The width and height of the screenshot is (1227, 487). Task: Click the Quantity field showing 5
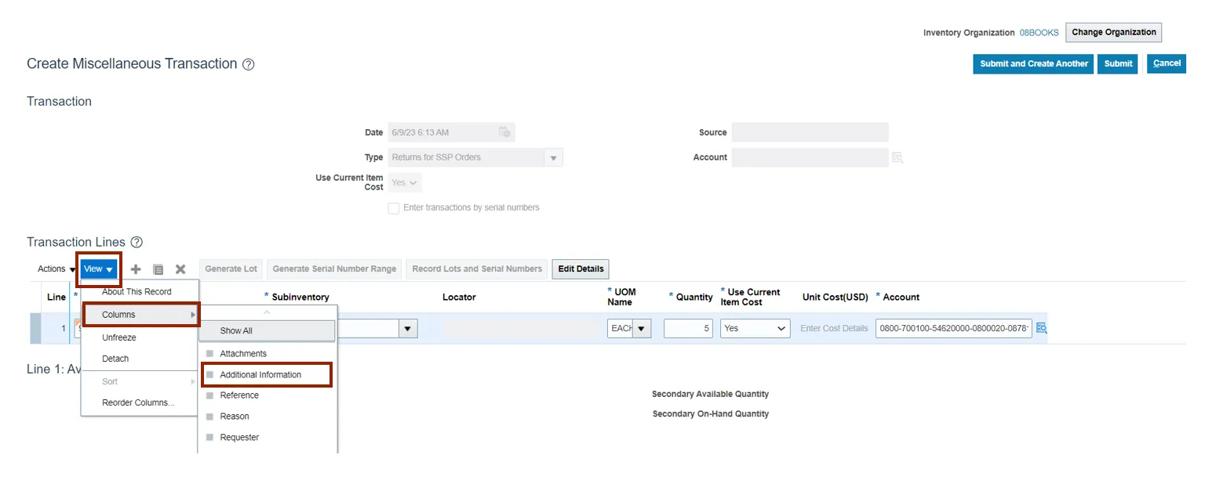(688, 328)
